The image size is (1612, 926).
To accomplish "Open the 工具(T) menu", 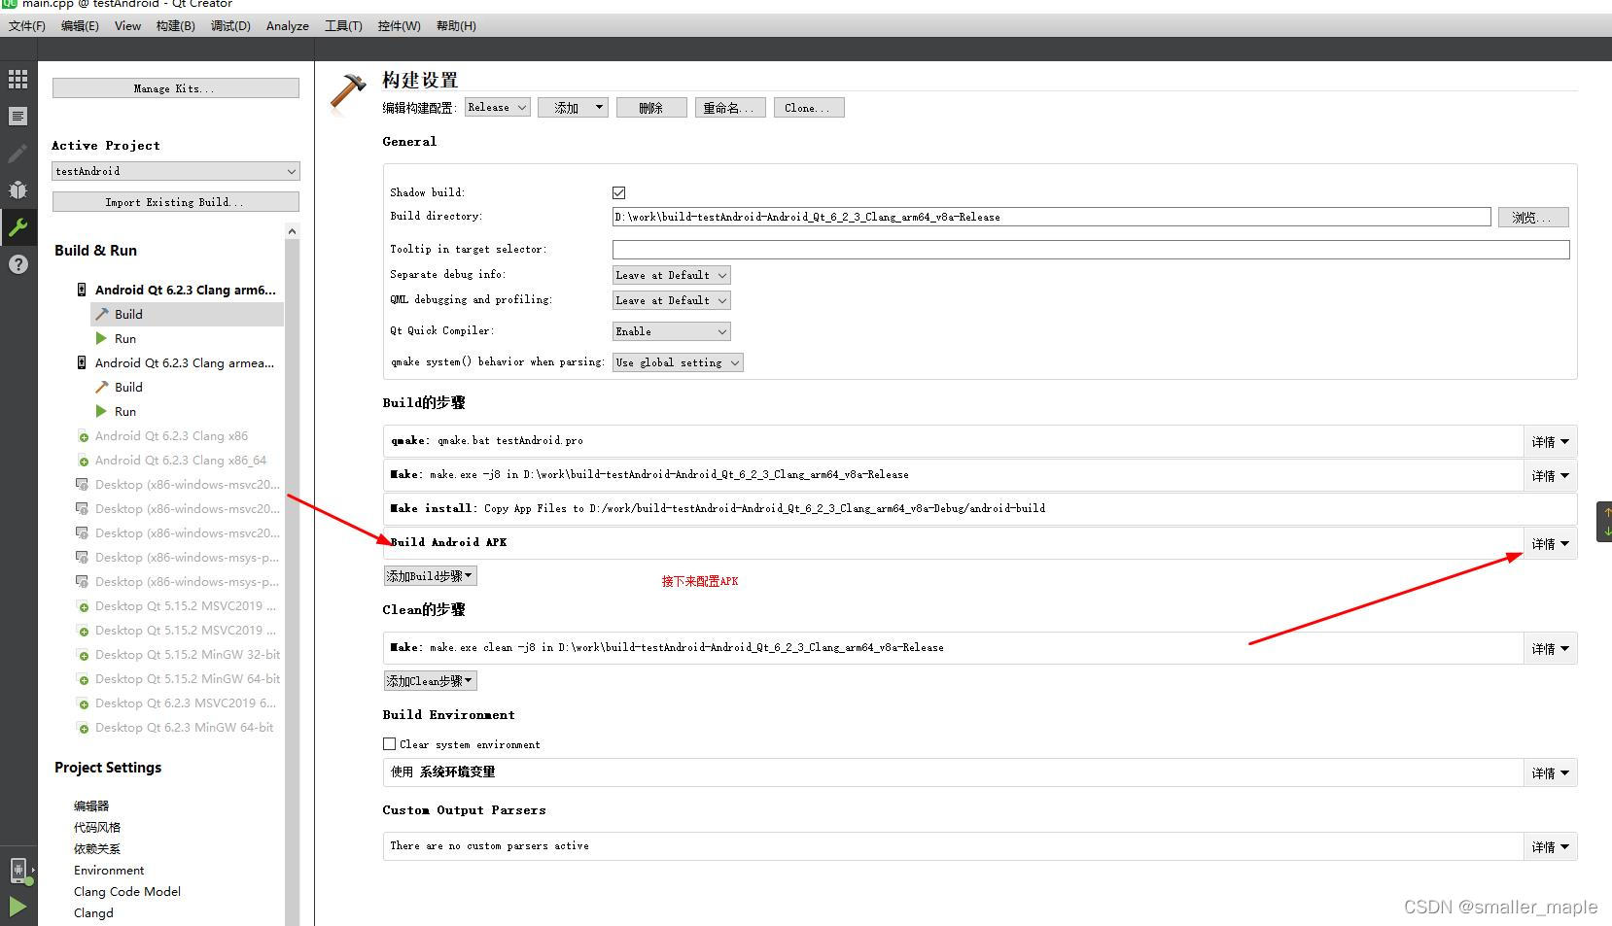I will pos(343,26).
